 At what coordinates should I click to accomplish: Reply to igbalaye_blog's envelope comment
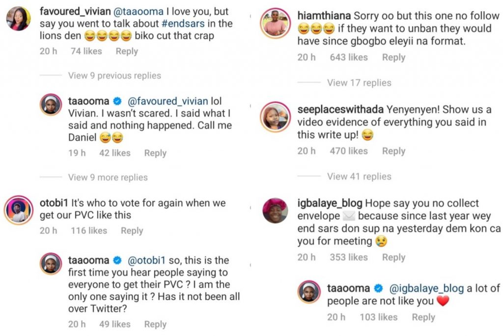(x=393, y=257)
